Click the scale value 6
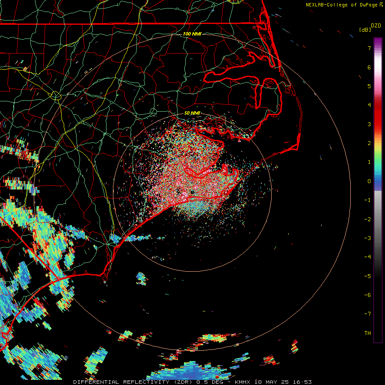 (369, 67)
